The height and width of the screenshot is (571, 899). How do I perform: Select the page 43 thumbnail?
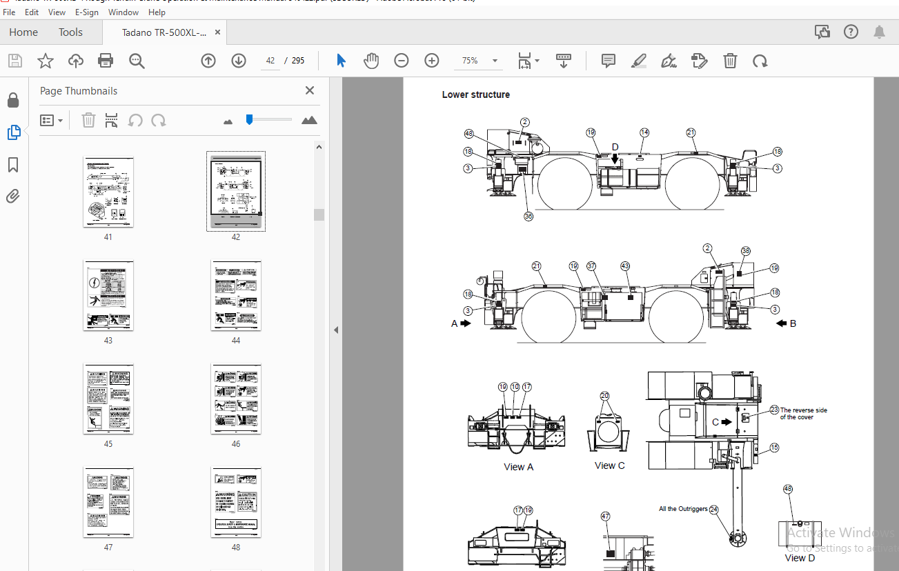pyautogui.click(x=108, y=296)
